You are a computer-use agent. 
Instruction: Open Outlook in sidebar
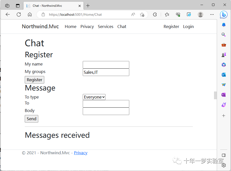click(x=224, y=75)
